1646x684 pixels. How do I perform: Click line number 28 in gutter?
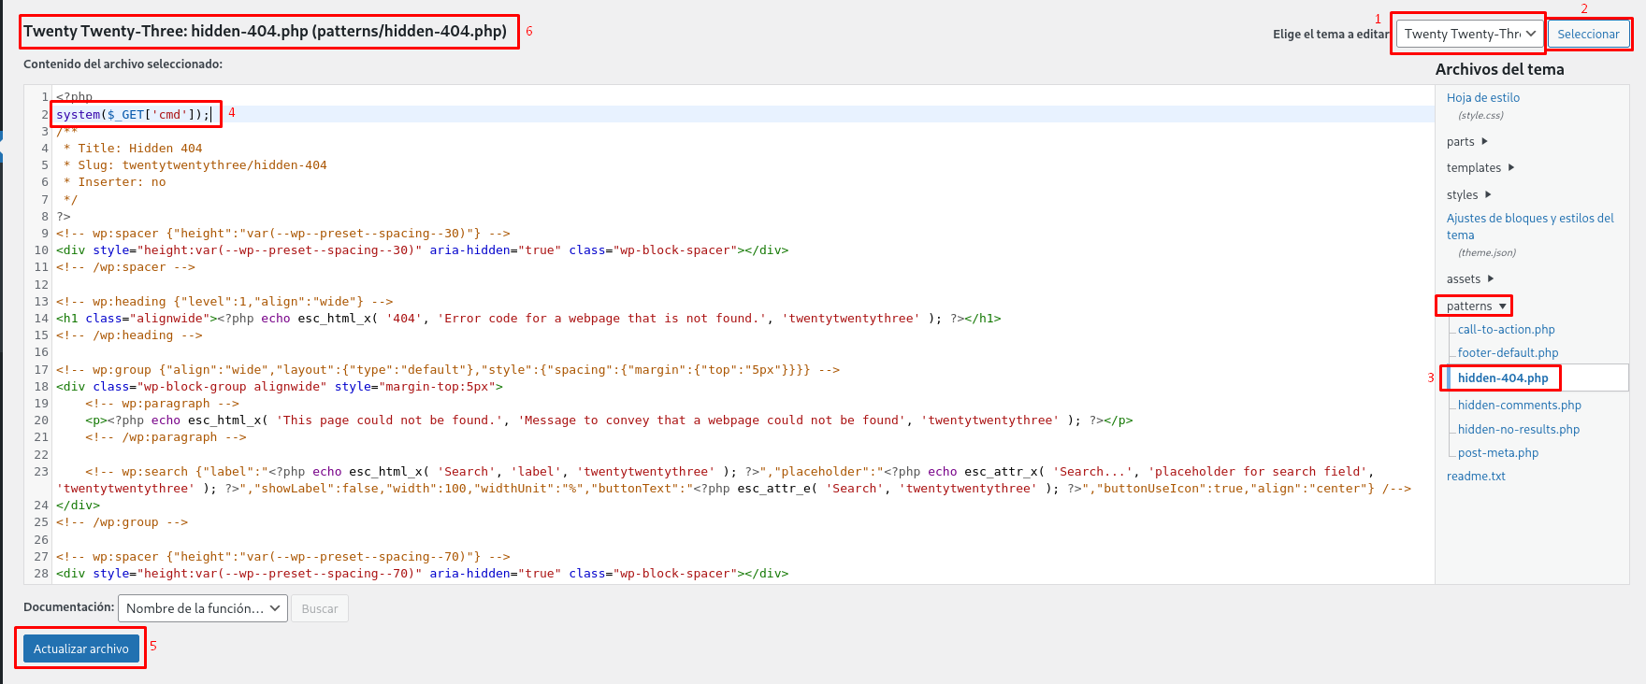pos(40,574)
